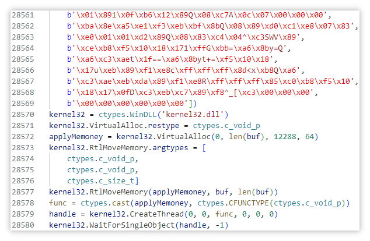Select line number 28573
The image size is (370, 241).
(x=23, y=148)
